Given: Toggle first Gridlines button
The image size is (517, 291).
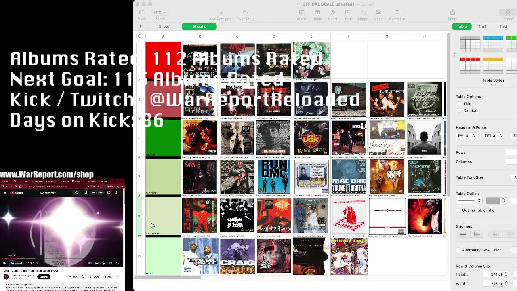Looking at the screenshot, I should [463, 234].
